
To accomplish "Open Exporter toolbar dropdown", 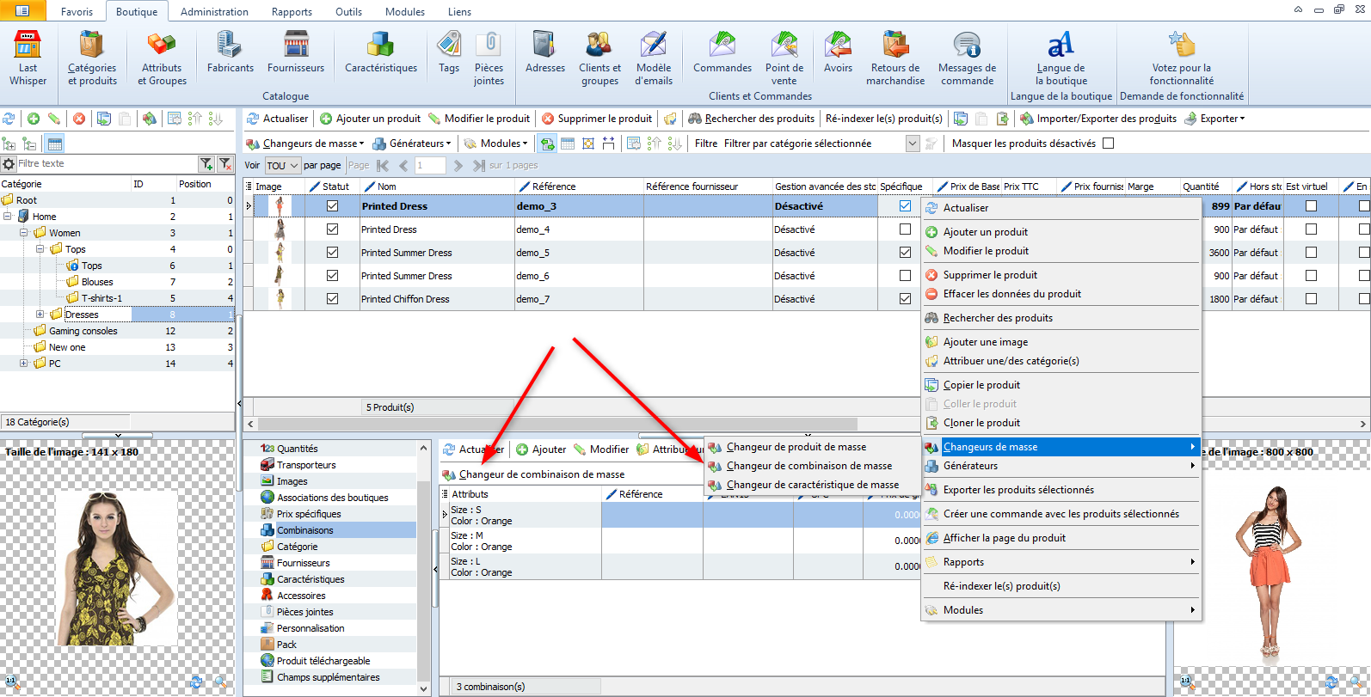I will [1214, 119].
